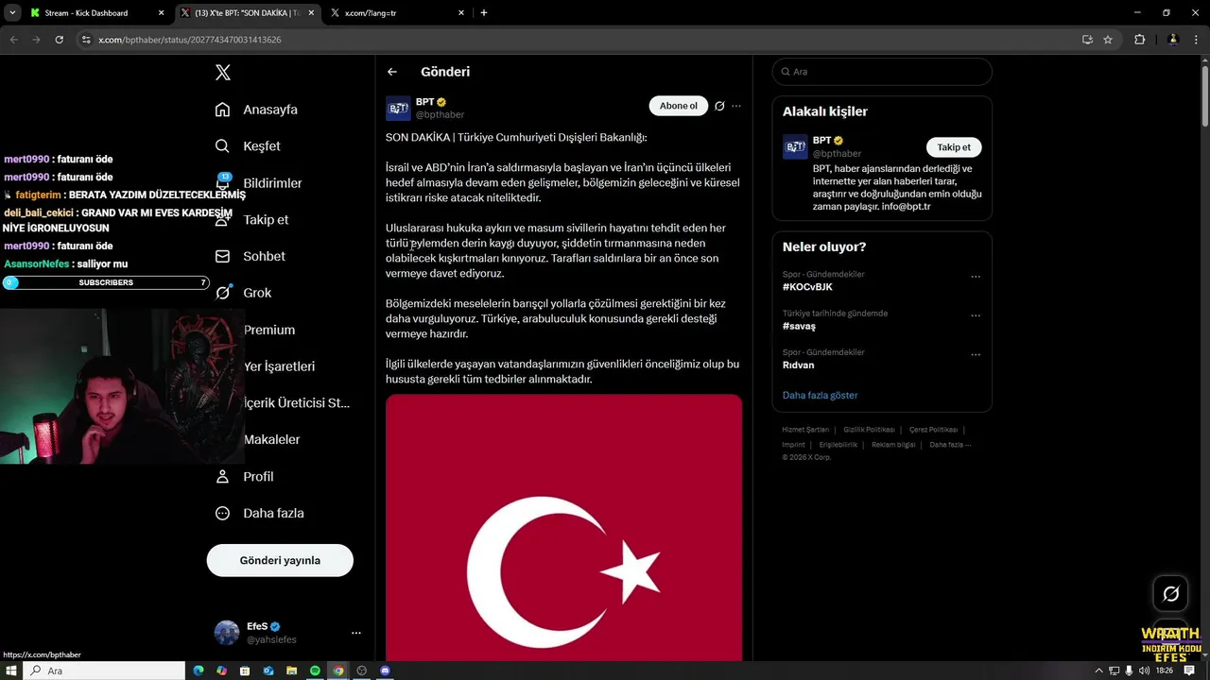This screenshot has height=680, width=1210.
Task: Click Daha fazla göster link
Action: pos(820,395)
